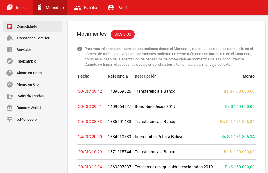Open reference number 1384910739
Screen dimensions: 268x173
pyautogui.click(x=120, y=137)
